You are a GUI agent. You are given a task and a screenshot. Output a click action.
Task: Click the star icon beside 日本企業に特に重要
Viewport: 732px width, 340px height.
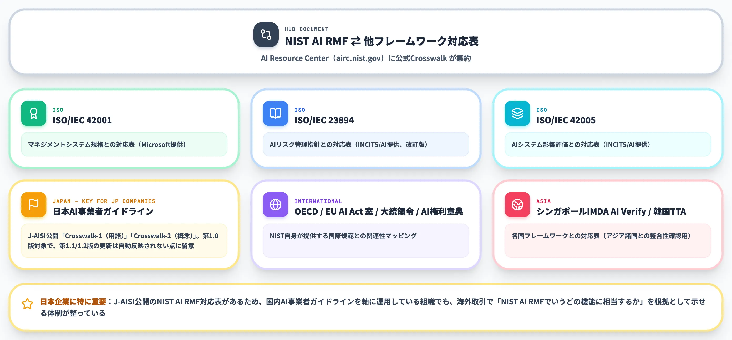coord(27,304)
